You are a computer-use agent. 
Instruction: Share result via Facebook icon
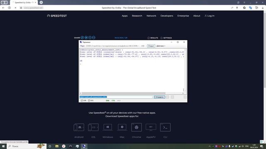click(90, 38)
